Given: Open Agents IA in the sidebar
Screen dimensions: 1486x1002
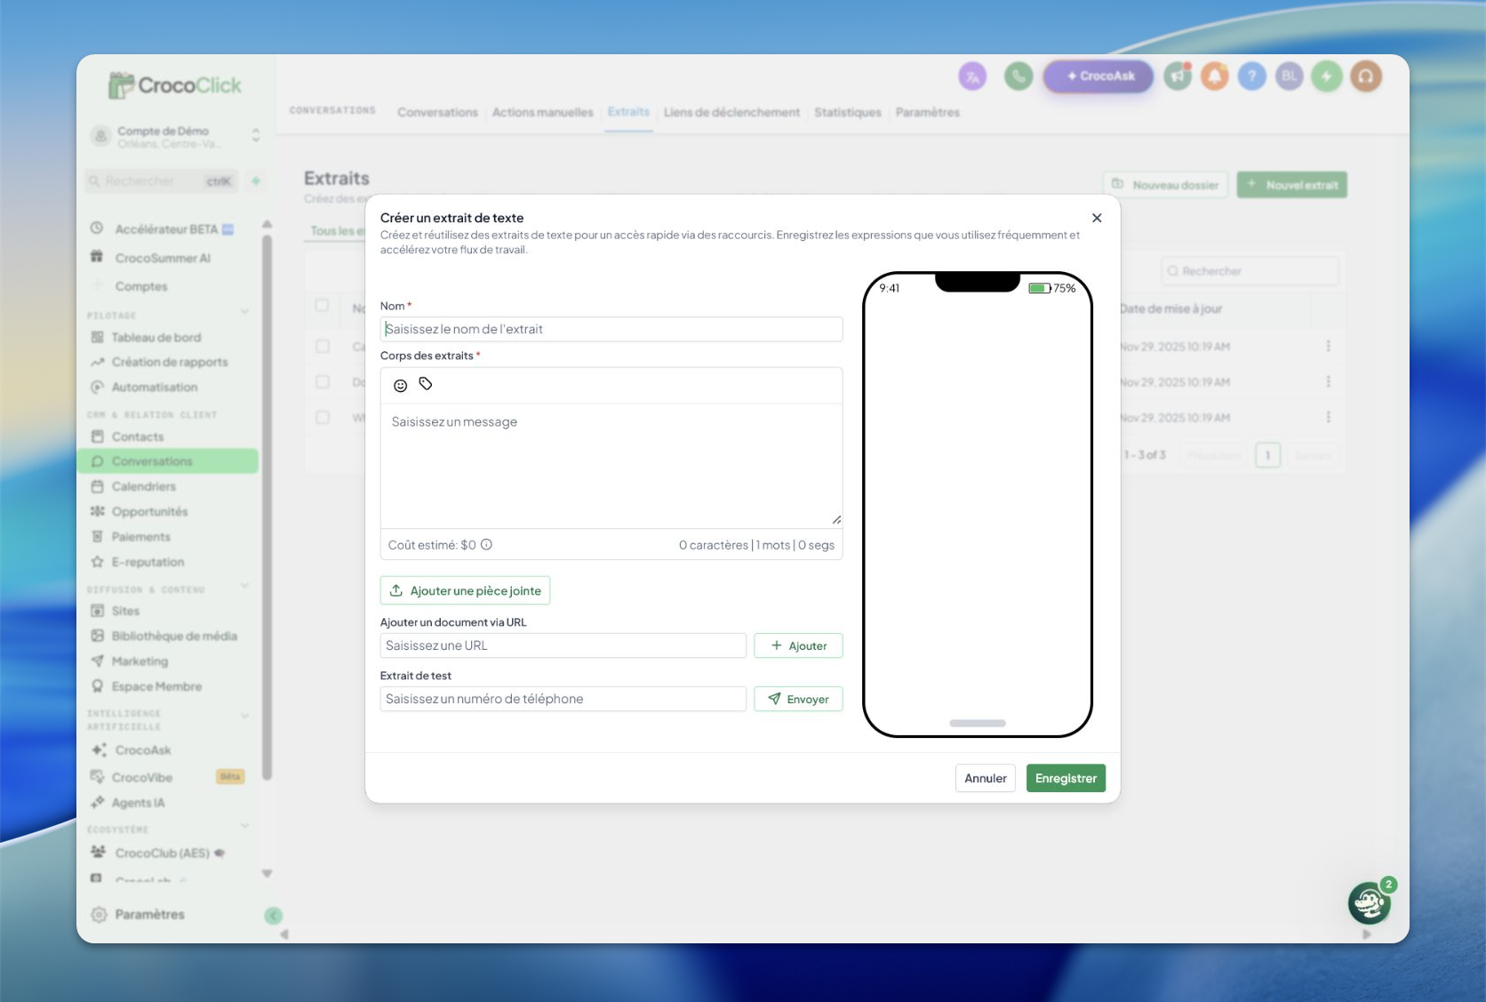Looking at the screenshot, I should pos(138,803).
